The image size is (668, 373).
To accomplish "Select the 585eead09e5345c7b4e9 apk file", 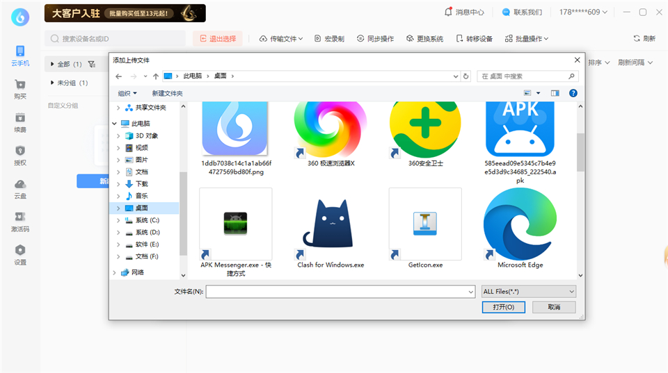I will coord(520,142).
